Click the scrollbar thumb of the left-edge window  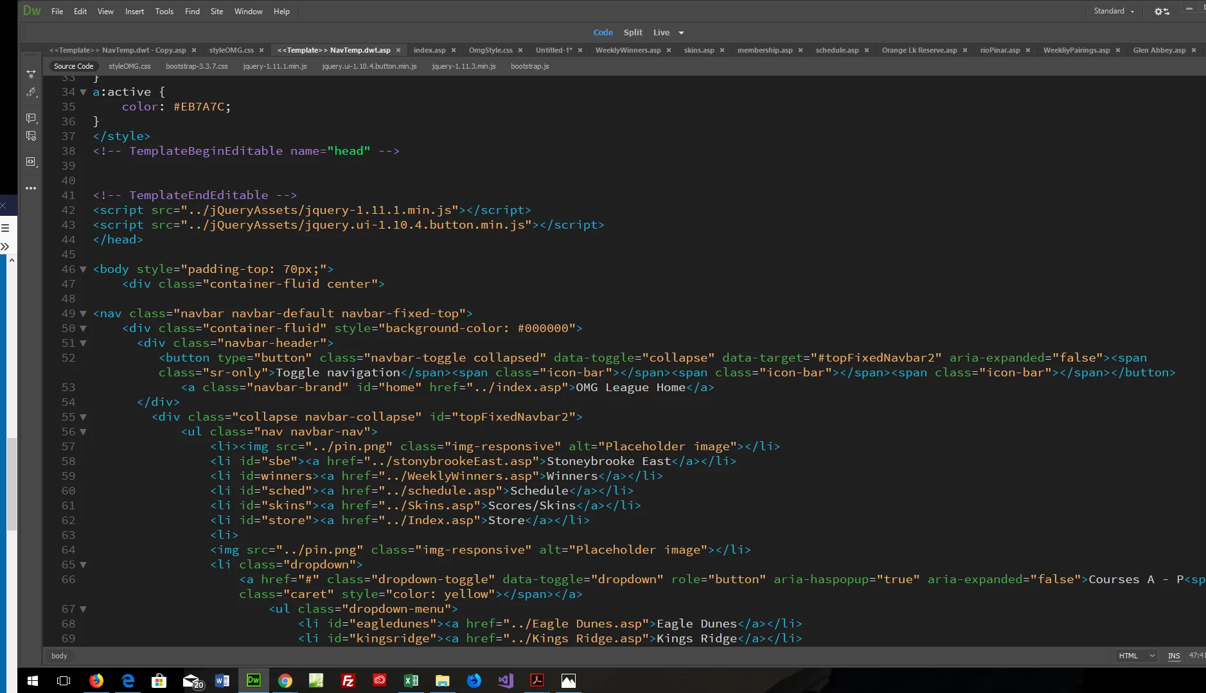[x=12, y=484]
